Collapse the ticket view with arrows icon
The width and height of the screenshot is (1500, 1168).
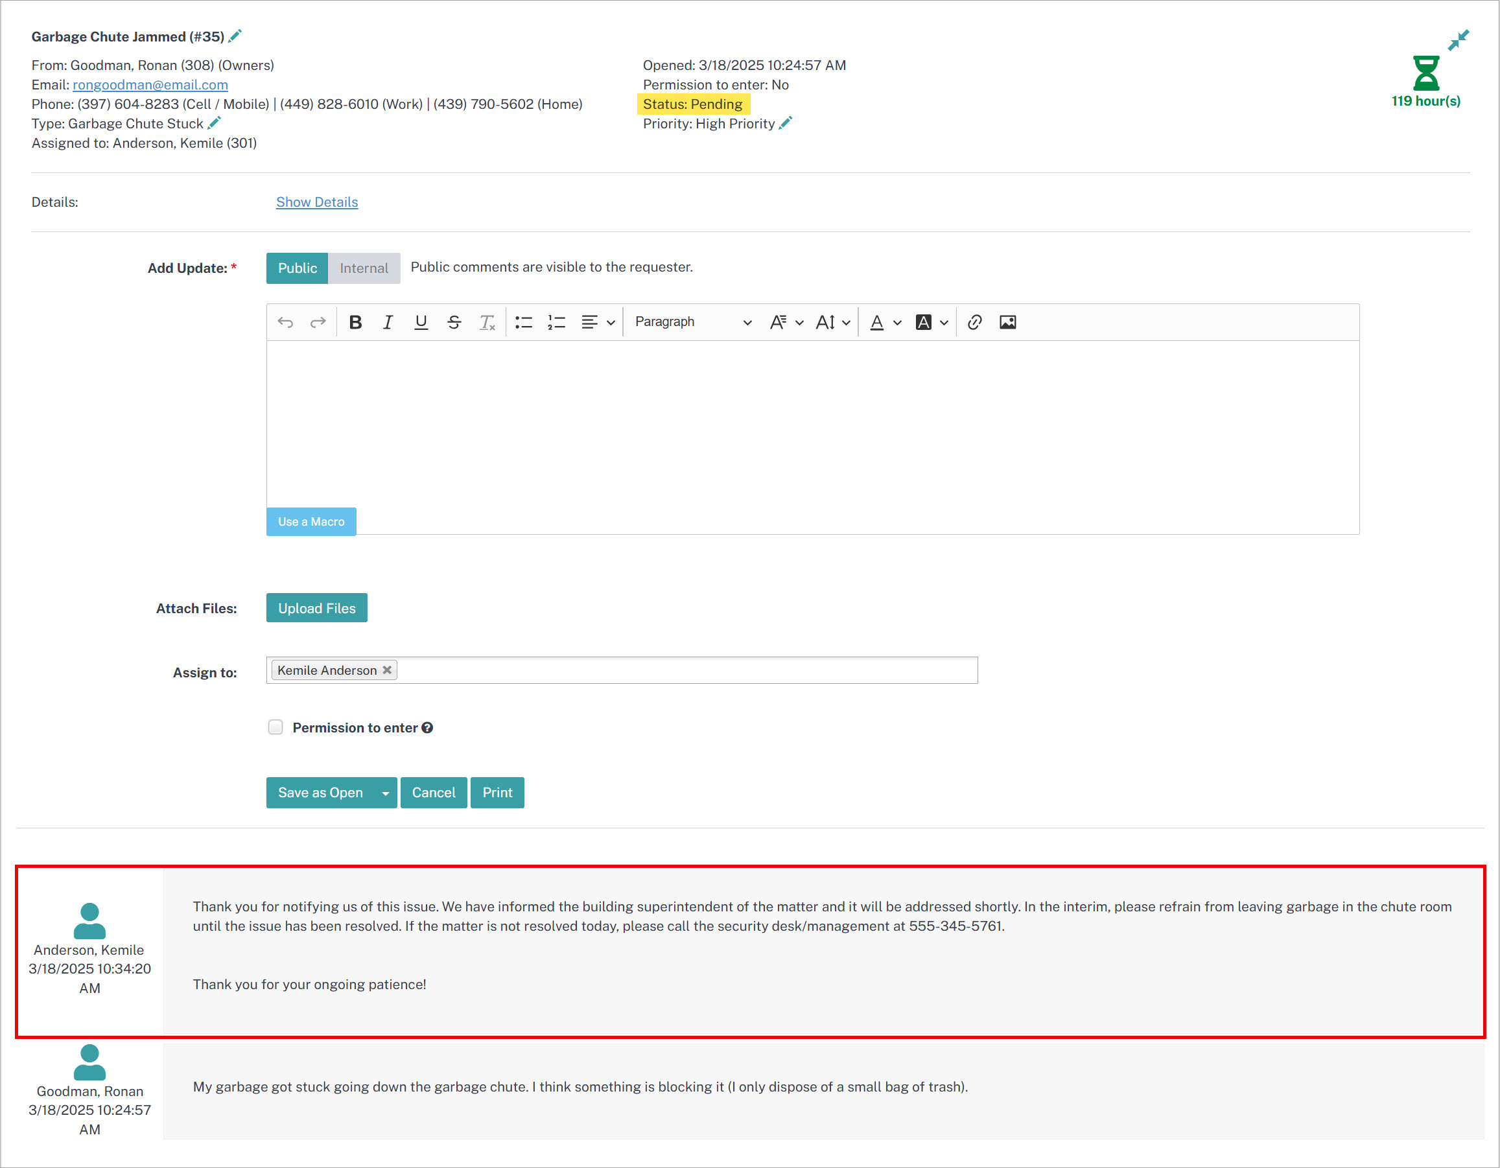(x=1458, y=40)
